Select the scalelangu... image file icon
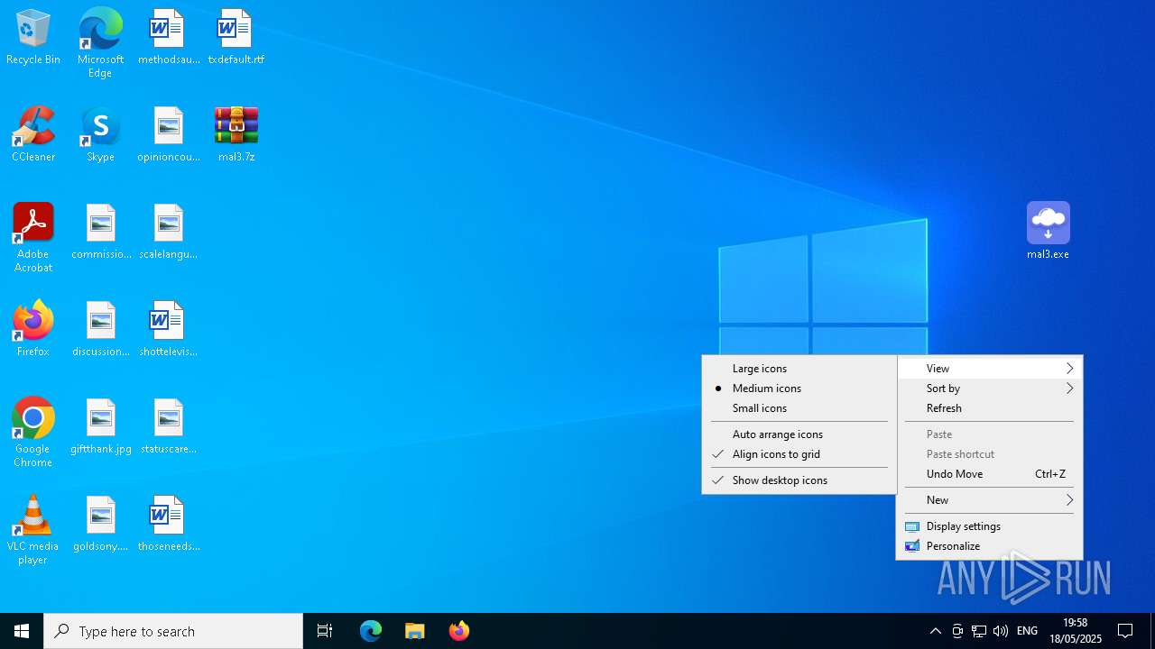The image size is (1155, 649). (x=168, y=233)
